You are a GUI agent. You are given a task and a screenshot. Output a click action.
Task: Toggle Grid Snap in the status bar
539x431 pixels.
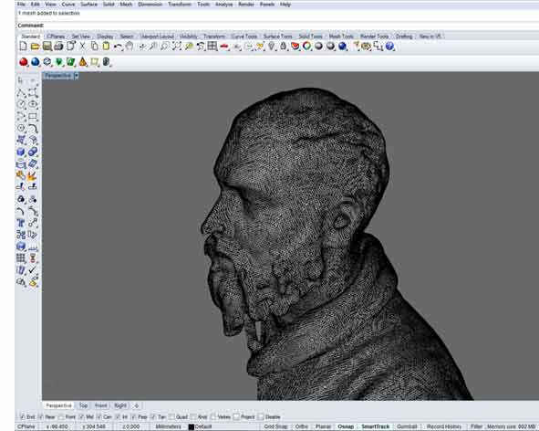(x=275, y=426)
